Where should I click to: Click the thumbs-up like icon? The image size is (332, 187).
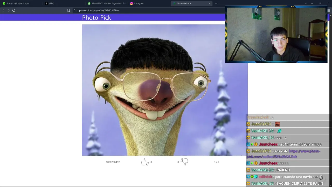(x=145, y=162)
